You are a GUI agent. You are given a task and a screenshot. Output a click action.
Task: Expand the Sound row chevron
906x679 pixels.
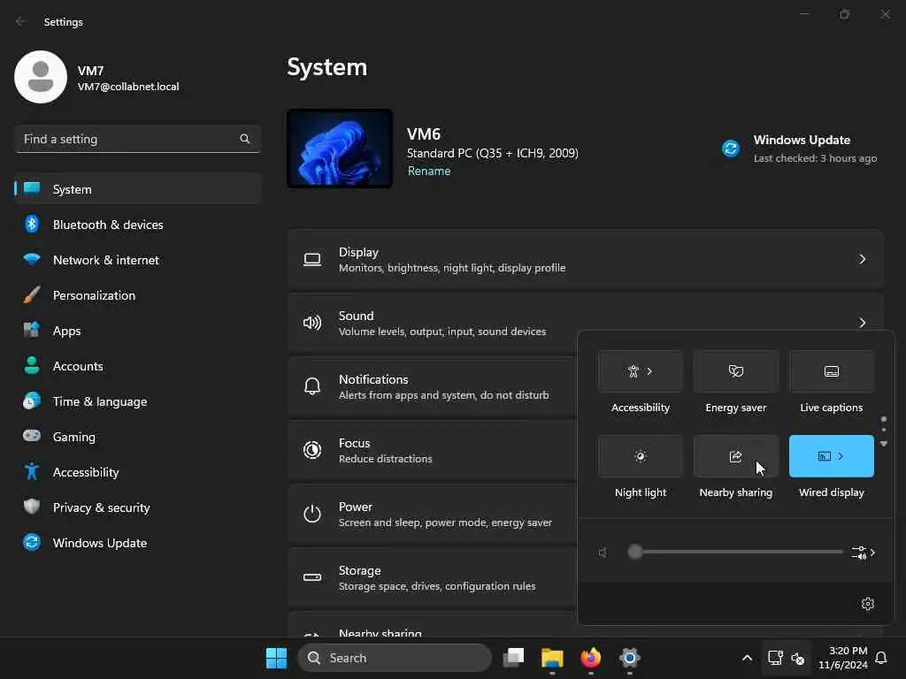point(862,323)
